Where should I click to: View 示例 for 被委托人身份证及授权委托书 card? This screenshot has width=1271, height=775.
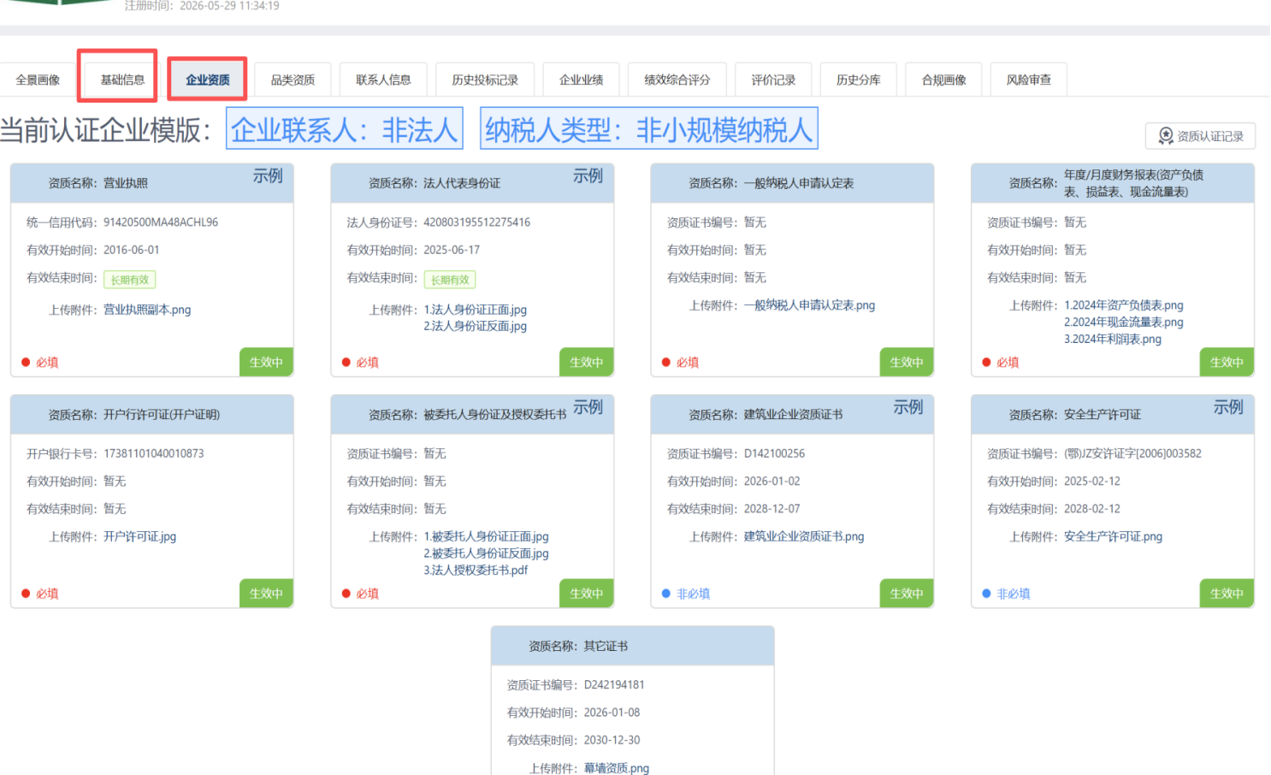588,407
